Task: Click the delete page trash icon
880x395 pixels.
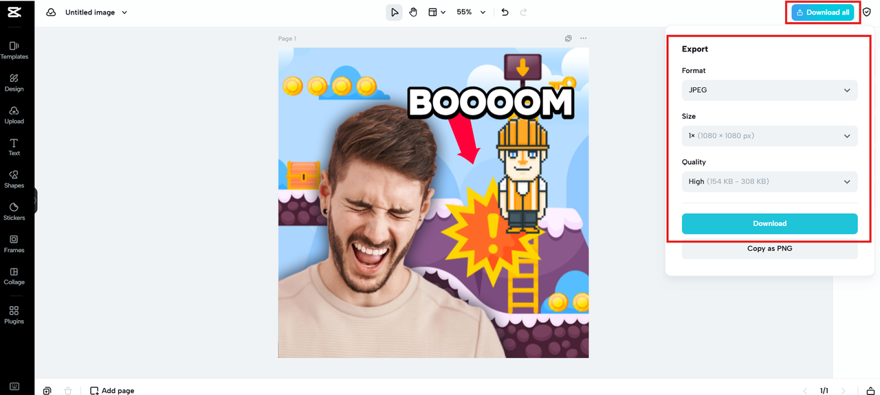Action: tap(68, 390)
